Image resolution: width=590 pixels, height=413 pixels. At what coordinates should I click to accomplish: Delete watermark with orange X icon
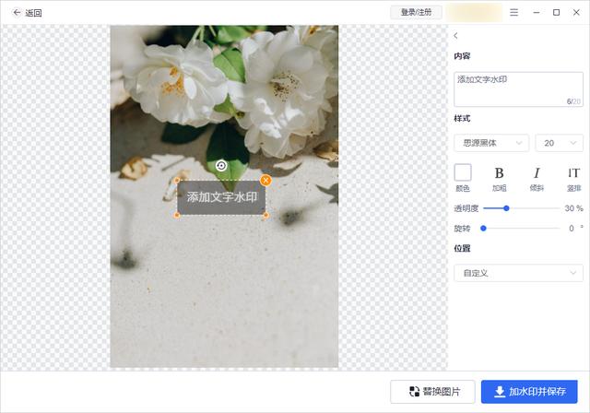coord(265,180)
